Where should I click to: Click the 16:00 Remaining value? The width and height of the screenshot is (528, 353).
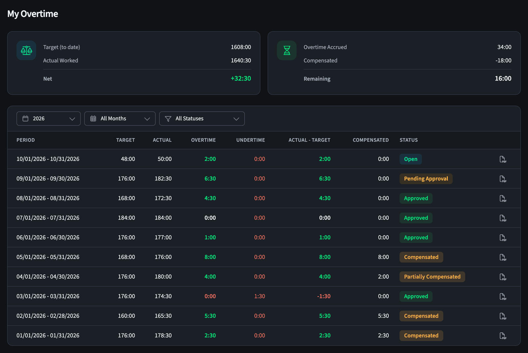(503, 79)
